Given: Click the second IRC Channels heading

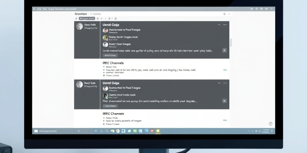Looking at the screenshot, I should tap(113, 114).
